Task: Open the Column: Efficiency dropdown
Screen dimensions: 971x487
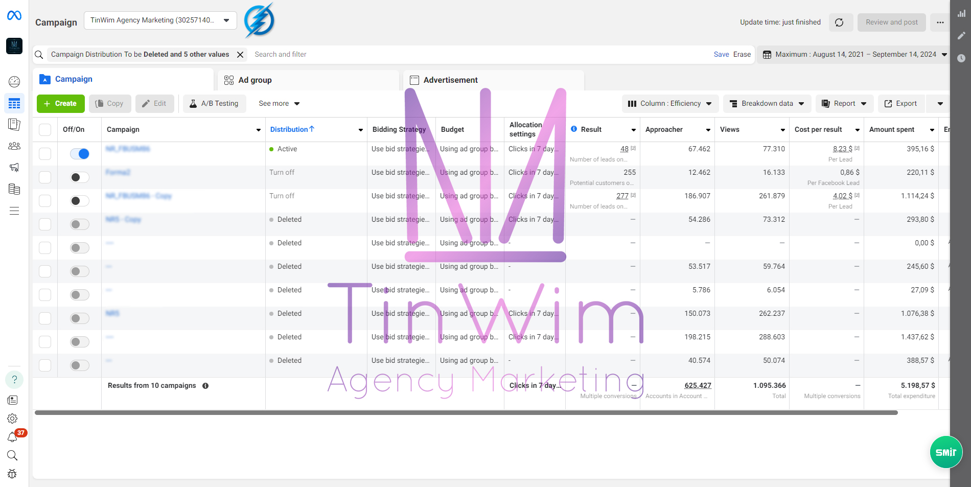Action: 670,104
